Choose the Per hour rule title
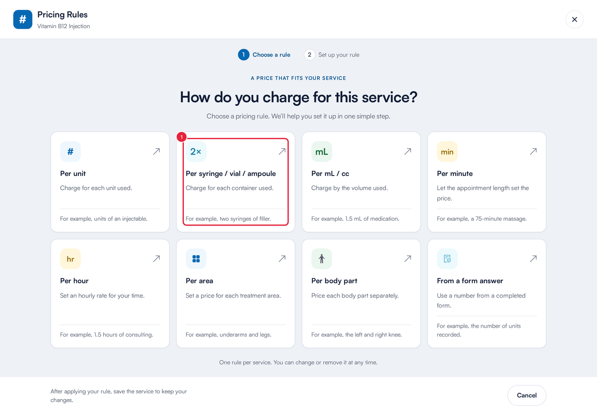Image resolution: width=597 pixels, height=414 pixels. (x=75, y=281)
